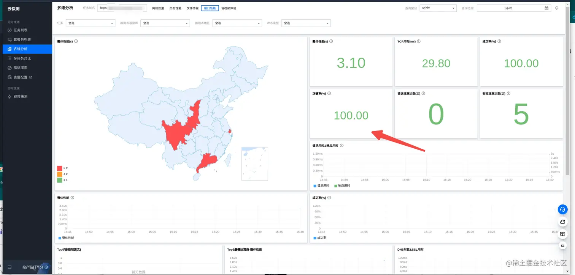This screenshot has width=575, height=275.
Task: Toggle 请求用时 series in chart legend
Action: [x=321, y=186]
